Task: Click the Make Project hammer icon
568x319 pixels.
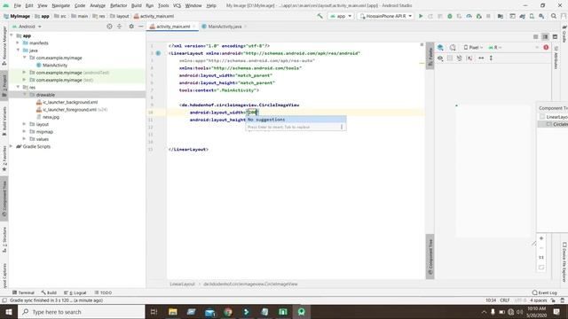Action: (x=319, y=16)
